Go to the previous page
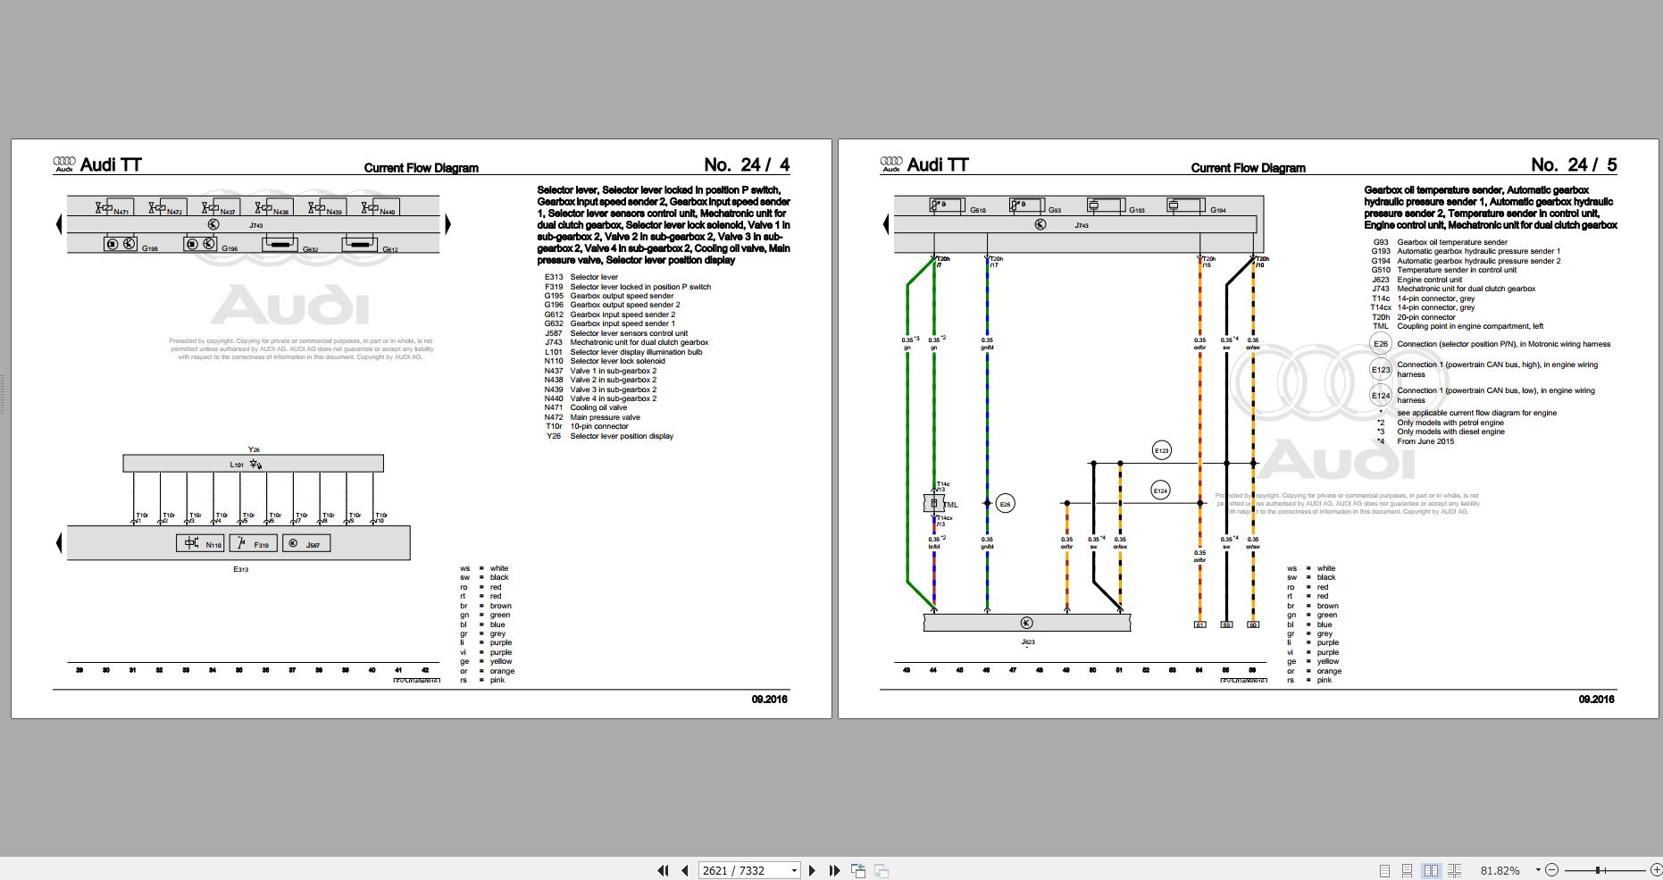The height and width of the screenshot is (880, 1663). [x=685, y=870]
